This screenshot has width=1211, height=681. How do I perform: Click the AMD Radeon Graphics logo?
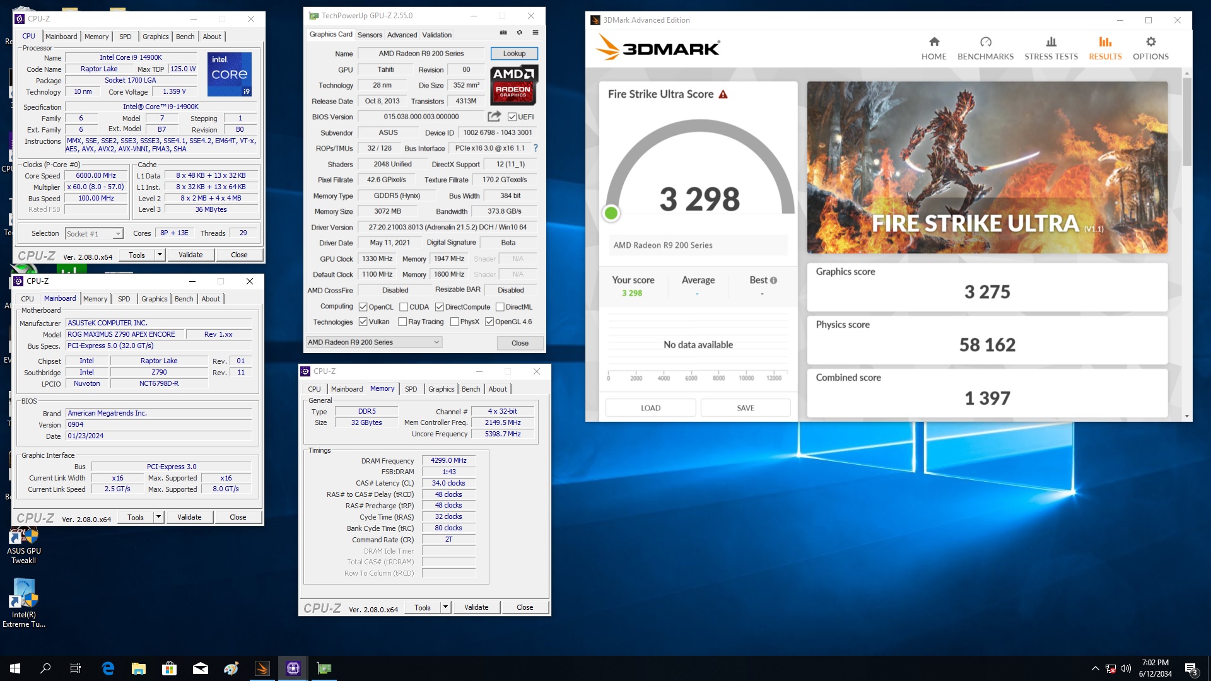click(x=513, y=84)
